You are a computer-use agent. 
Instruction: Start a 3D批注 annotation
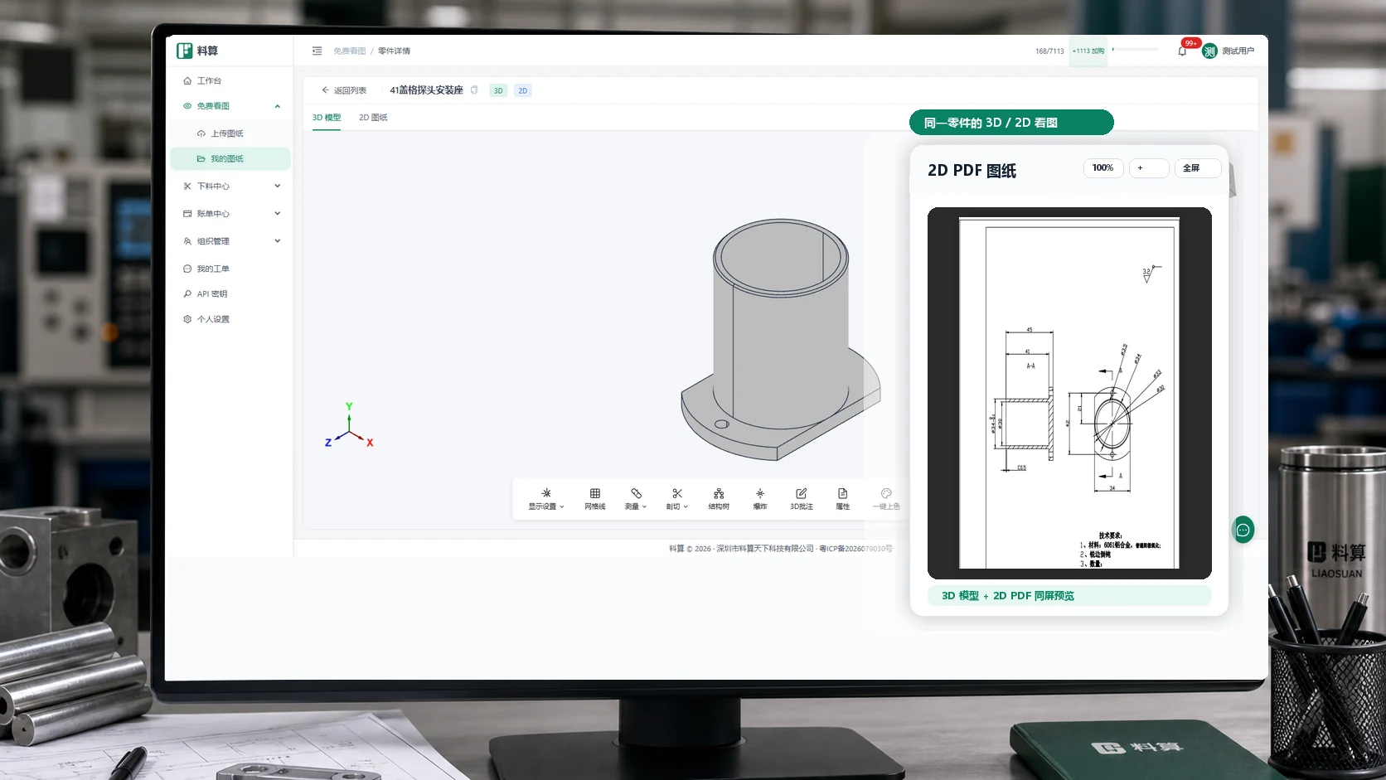point(802,499)
